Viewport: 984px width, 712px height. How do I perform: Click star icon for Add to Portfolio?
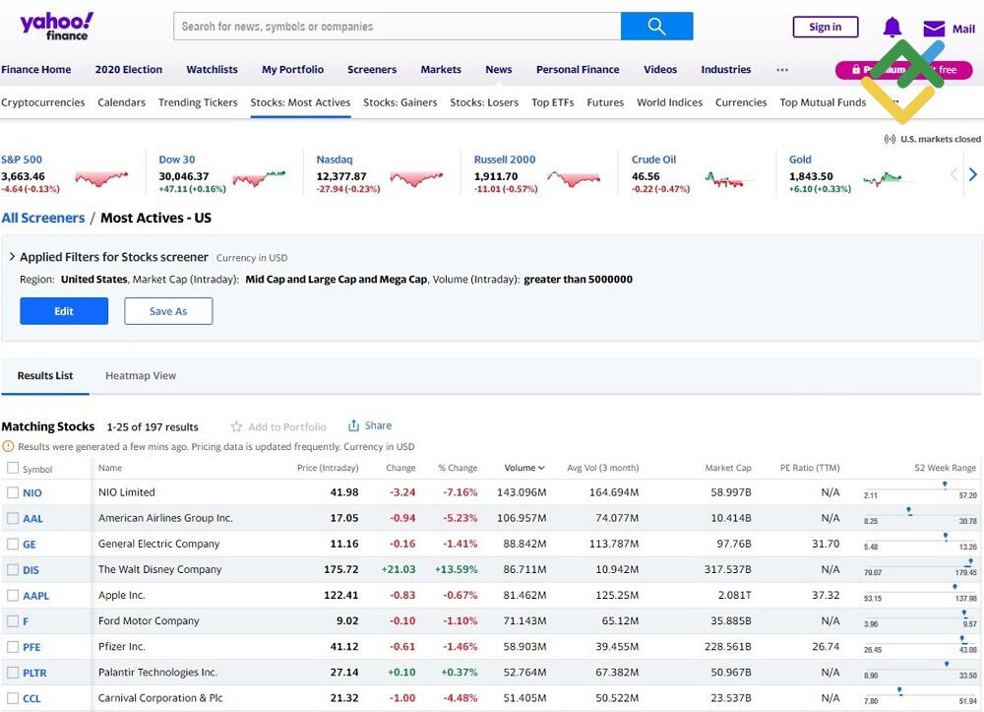[x=236, y=427]
